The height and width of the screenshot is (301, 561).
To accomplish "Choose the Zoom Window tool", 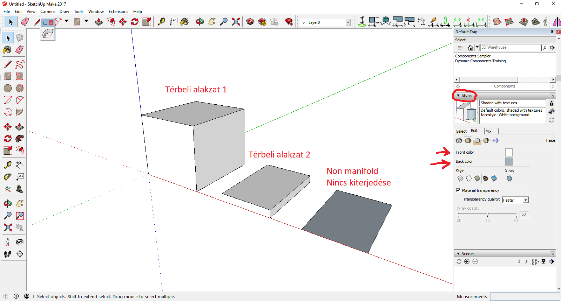I will 20,216.
